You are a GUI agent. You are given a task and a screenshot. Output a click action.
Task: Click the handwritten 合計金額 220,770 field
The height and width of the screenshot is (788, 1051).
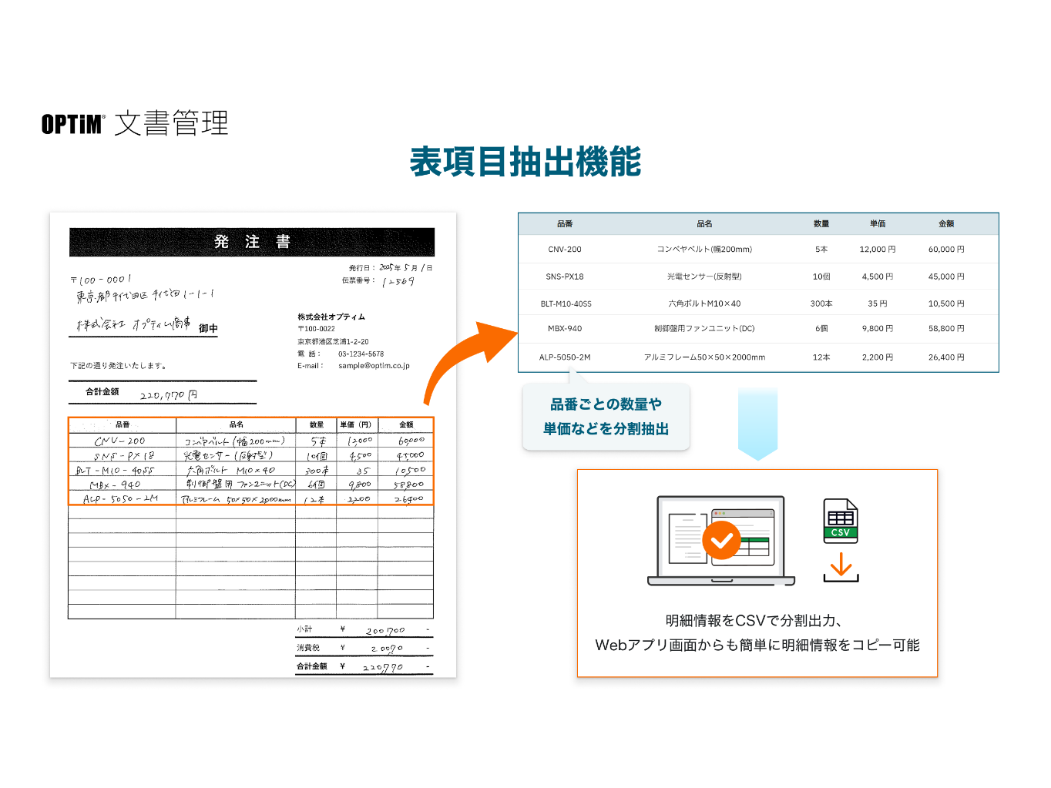click(168, 395)
